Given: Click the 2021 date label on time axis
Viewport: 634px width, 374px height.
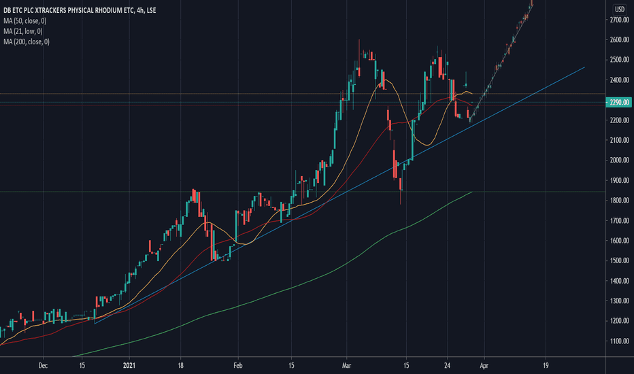Looking at the screenshot, I should click(x=129, y=366).
